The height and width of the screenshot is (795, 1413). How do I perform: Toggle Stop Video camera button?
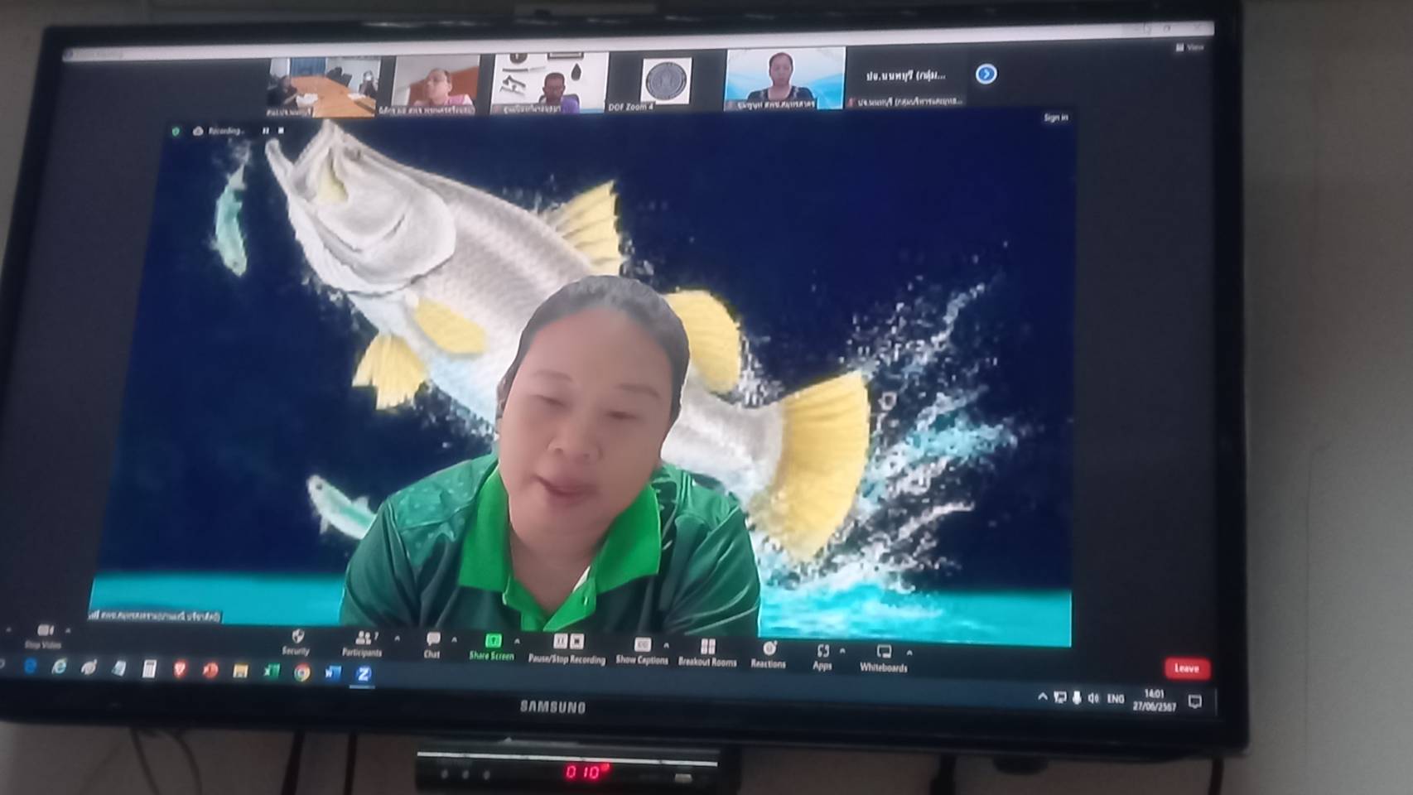[x=44, y=636]
